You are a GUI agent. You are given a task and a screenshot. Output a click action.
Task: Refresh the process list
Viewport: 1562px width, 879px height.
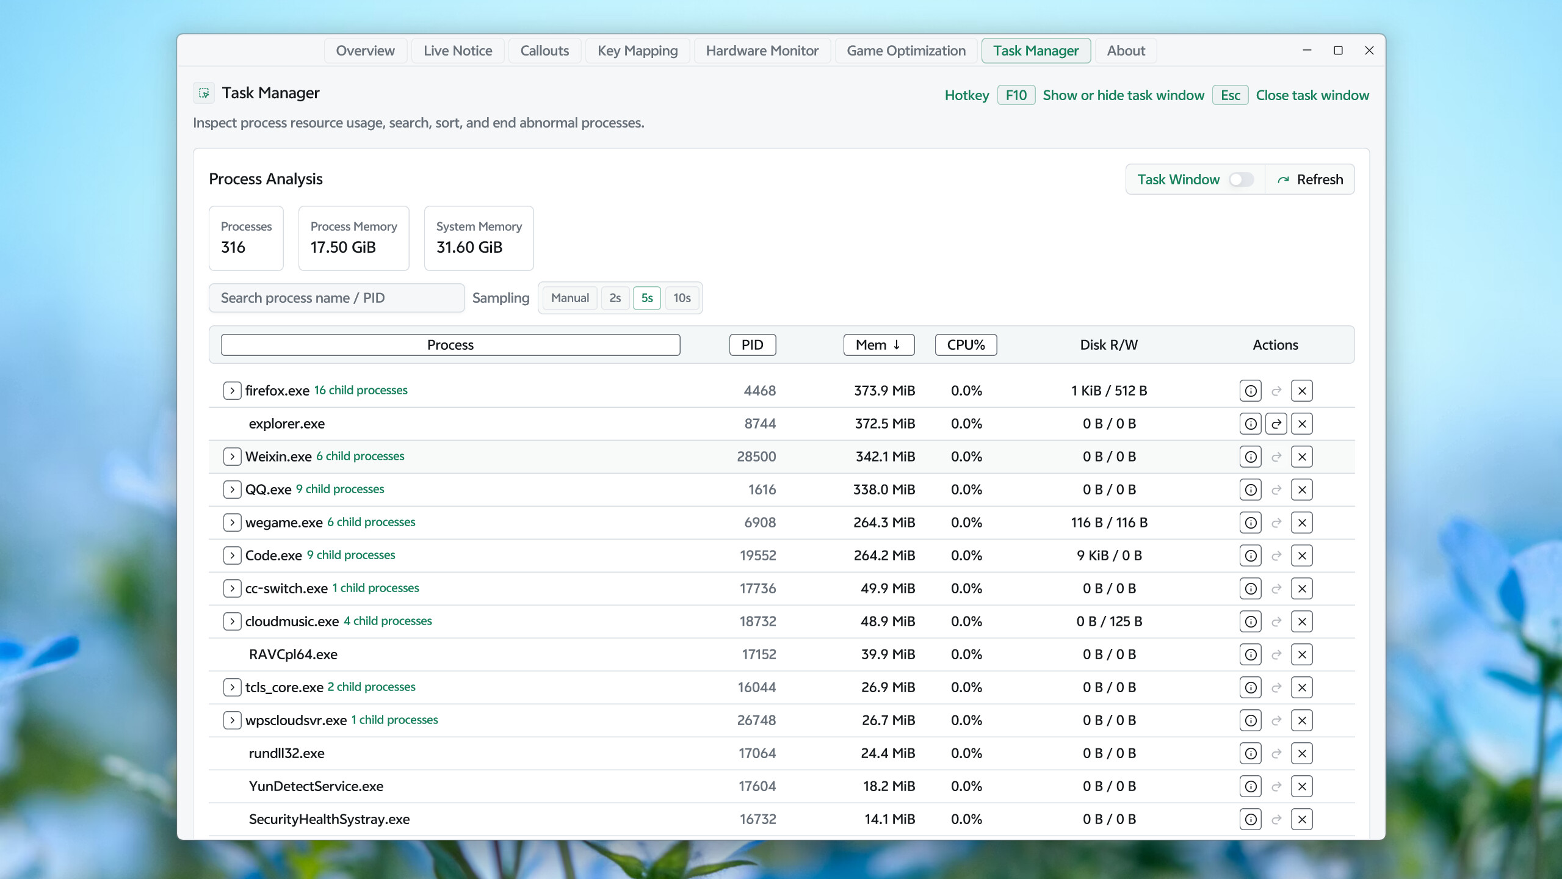point(1310,179)
